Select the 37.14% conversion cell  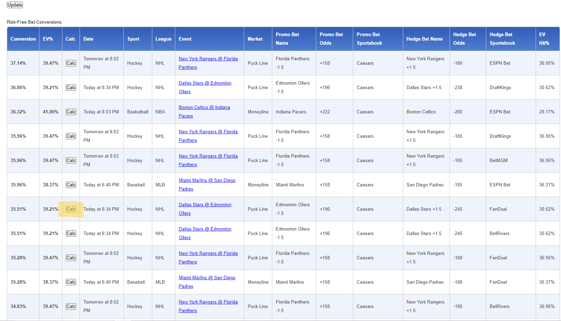pyautogui.click(x=23, y=63)
